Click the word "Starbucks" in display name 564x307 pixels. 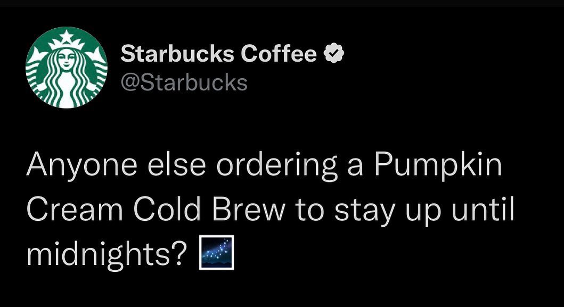[178, 54]
